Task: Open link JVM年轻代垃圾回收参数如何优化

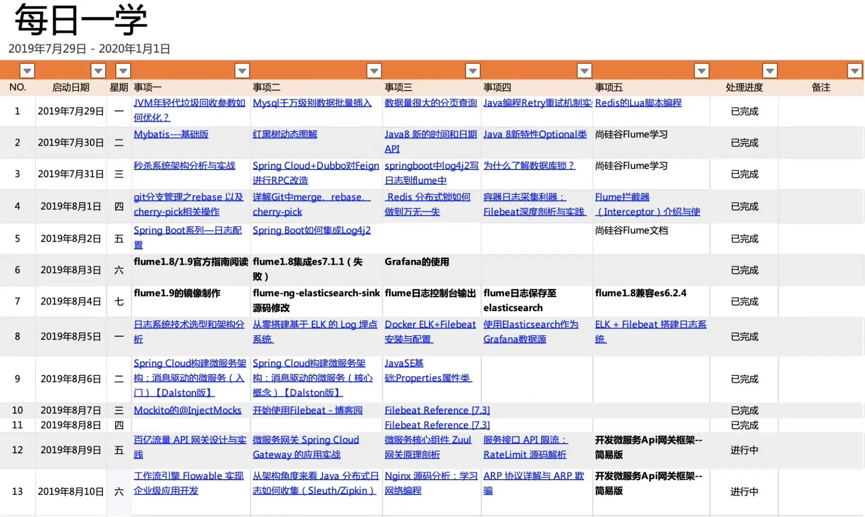Action: click(189, 110)
